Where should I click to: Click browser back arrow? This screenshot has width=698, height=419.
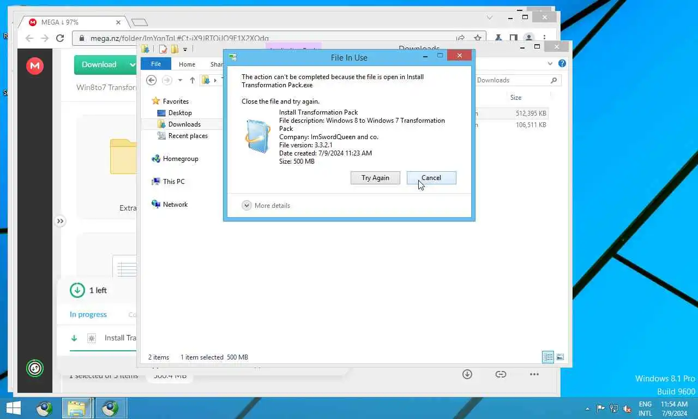[x=29, y=38]
